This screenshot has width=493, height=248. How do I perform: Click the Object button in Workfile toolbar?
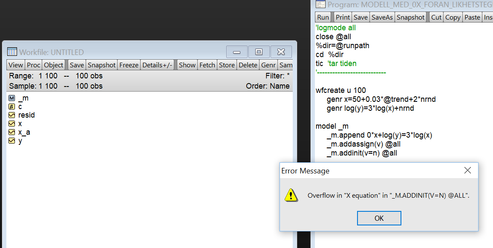[x=54, y=65]
